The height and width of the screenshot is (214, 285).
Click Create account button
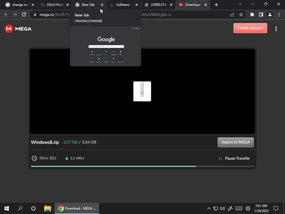click(x=250, y=28)
